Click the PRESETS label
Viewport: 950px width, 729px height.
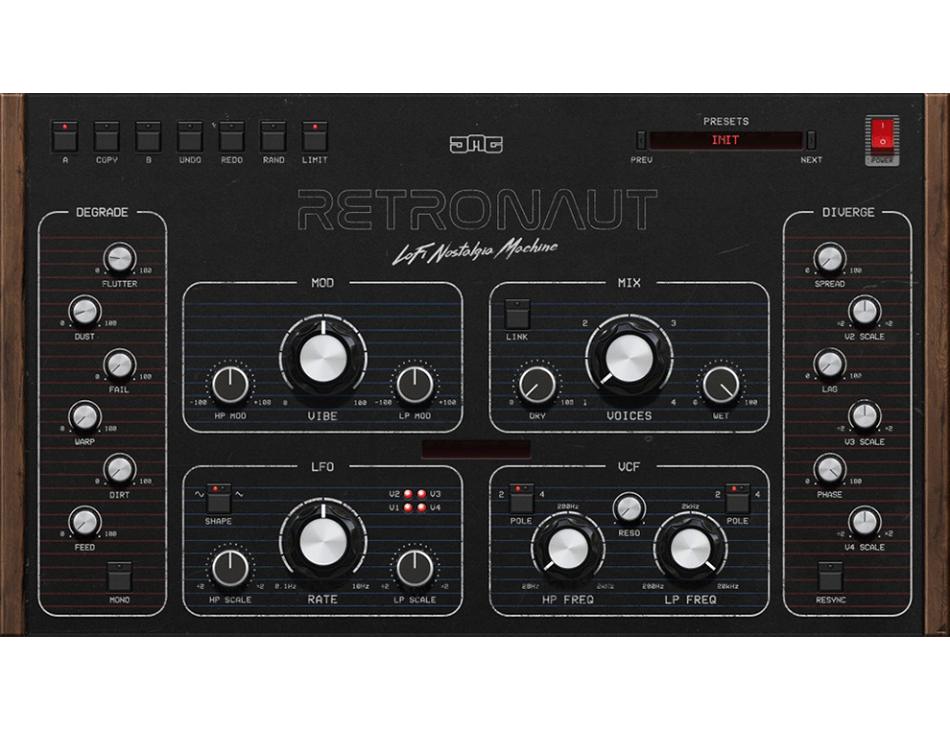click(x=725, y=121)
